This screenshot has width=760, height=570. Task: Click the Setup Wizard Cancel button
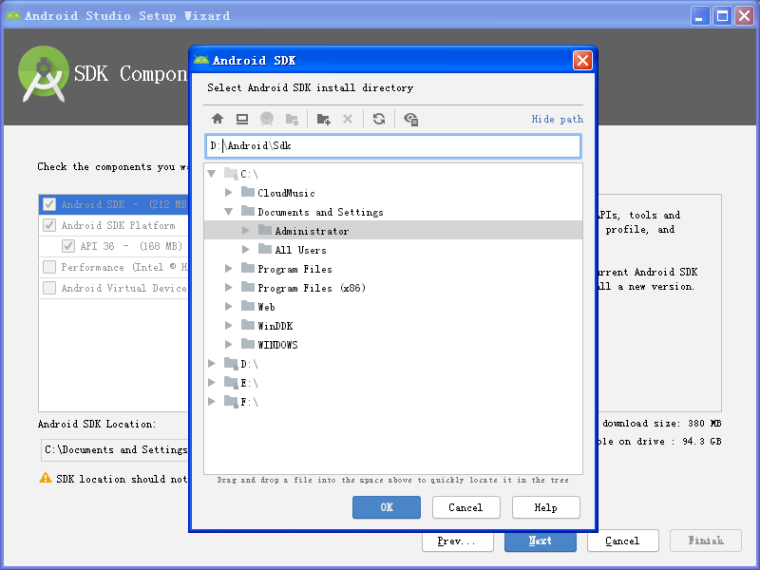click(623, 541)
